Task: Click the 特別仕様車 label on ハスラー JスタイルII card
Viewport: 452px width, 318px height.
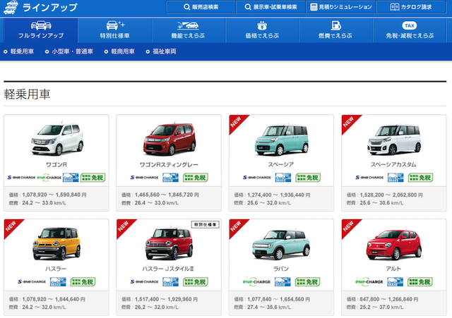Action: tap(206, 224)
